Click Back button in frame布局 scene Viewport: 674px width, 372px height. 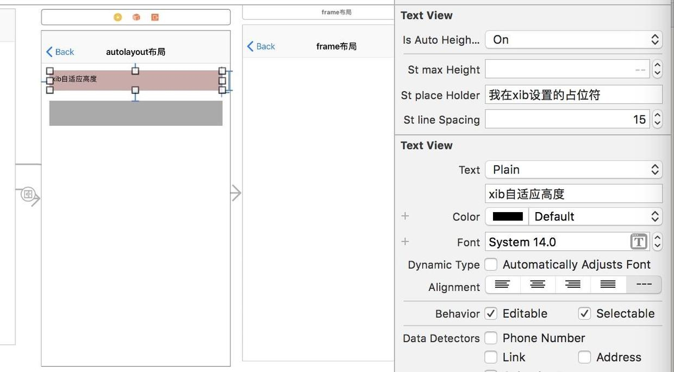(x=261, y=46)
